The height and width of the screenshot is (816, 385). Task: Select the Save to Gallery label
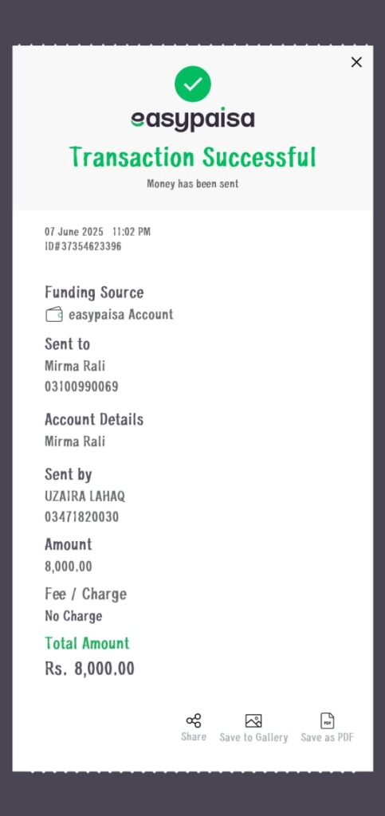[x=253, y=737]
